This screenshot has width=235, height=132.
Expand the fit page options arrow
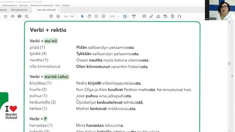128,16
